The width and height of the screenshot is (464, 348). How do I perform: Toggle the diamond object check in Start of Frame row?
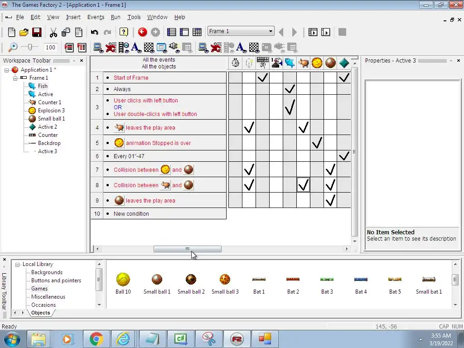click(x=344, y=77)
